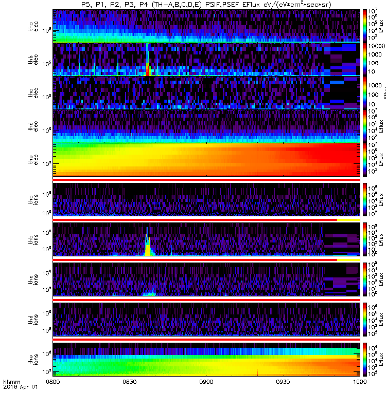Click the '2016 Apr 01' date label
Viewport: 386px width, 411px height.
pos(21,387)
